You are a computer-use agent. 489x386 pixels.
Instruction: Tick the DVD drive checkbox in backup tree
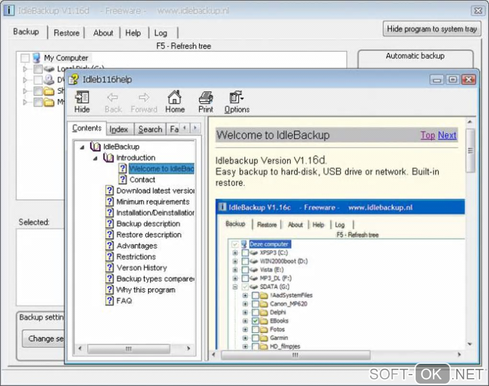click(38, 80)
